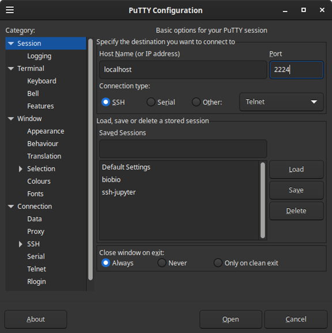The image size is (332, 333).
Task: Open Colours settings
Action: pos(39,181)
